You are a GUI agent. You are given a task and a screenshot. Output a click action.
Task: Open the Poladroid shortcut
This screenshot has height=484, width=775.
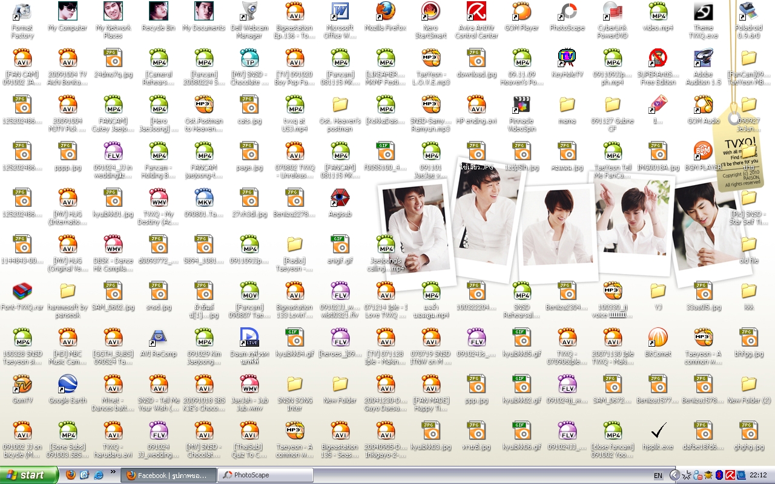(749, 11)
